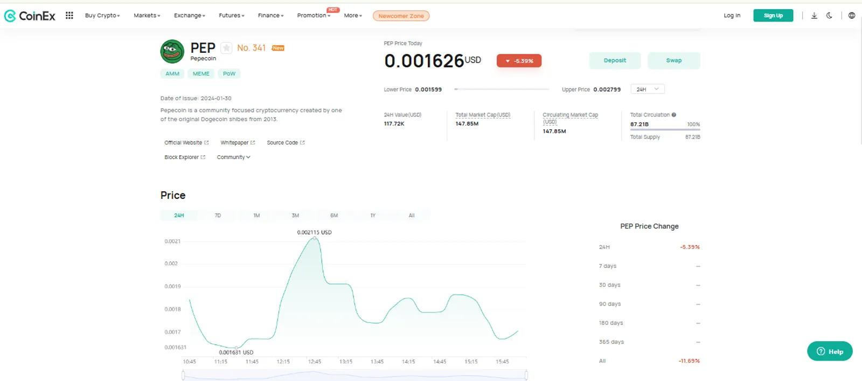Click the 0.001626 USD price

tap(433, 61)
